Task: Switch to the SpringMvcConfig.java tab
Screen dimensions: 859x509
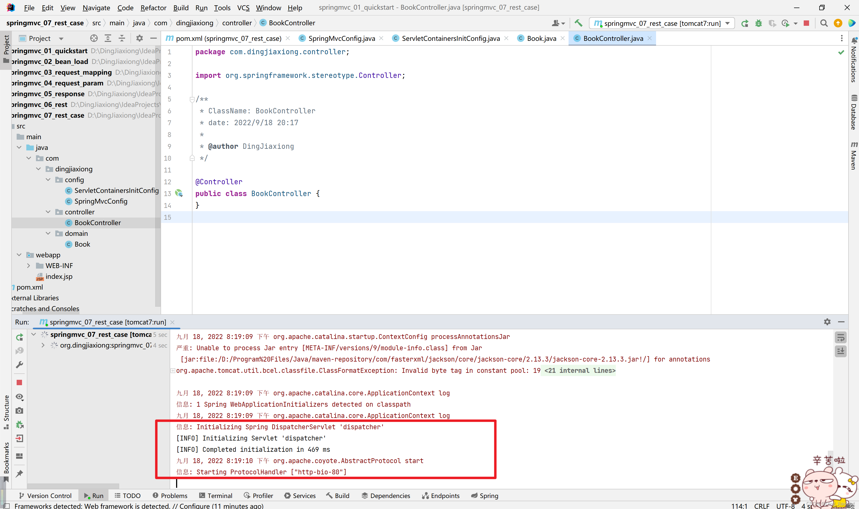Action: [341, 38]
